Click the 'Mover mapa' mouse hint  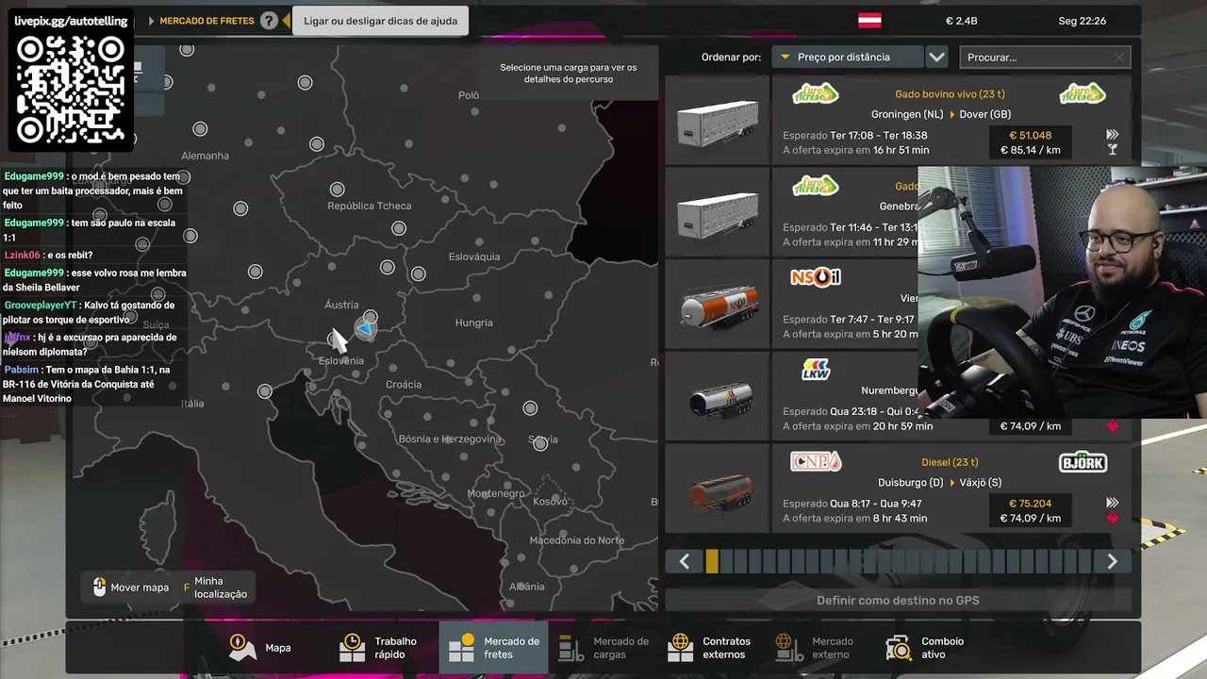pyautogui.click(x=131, y=588)
